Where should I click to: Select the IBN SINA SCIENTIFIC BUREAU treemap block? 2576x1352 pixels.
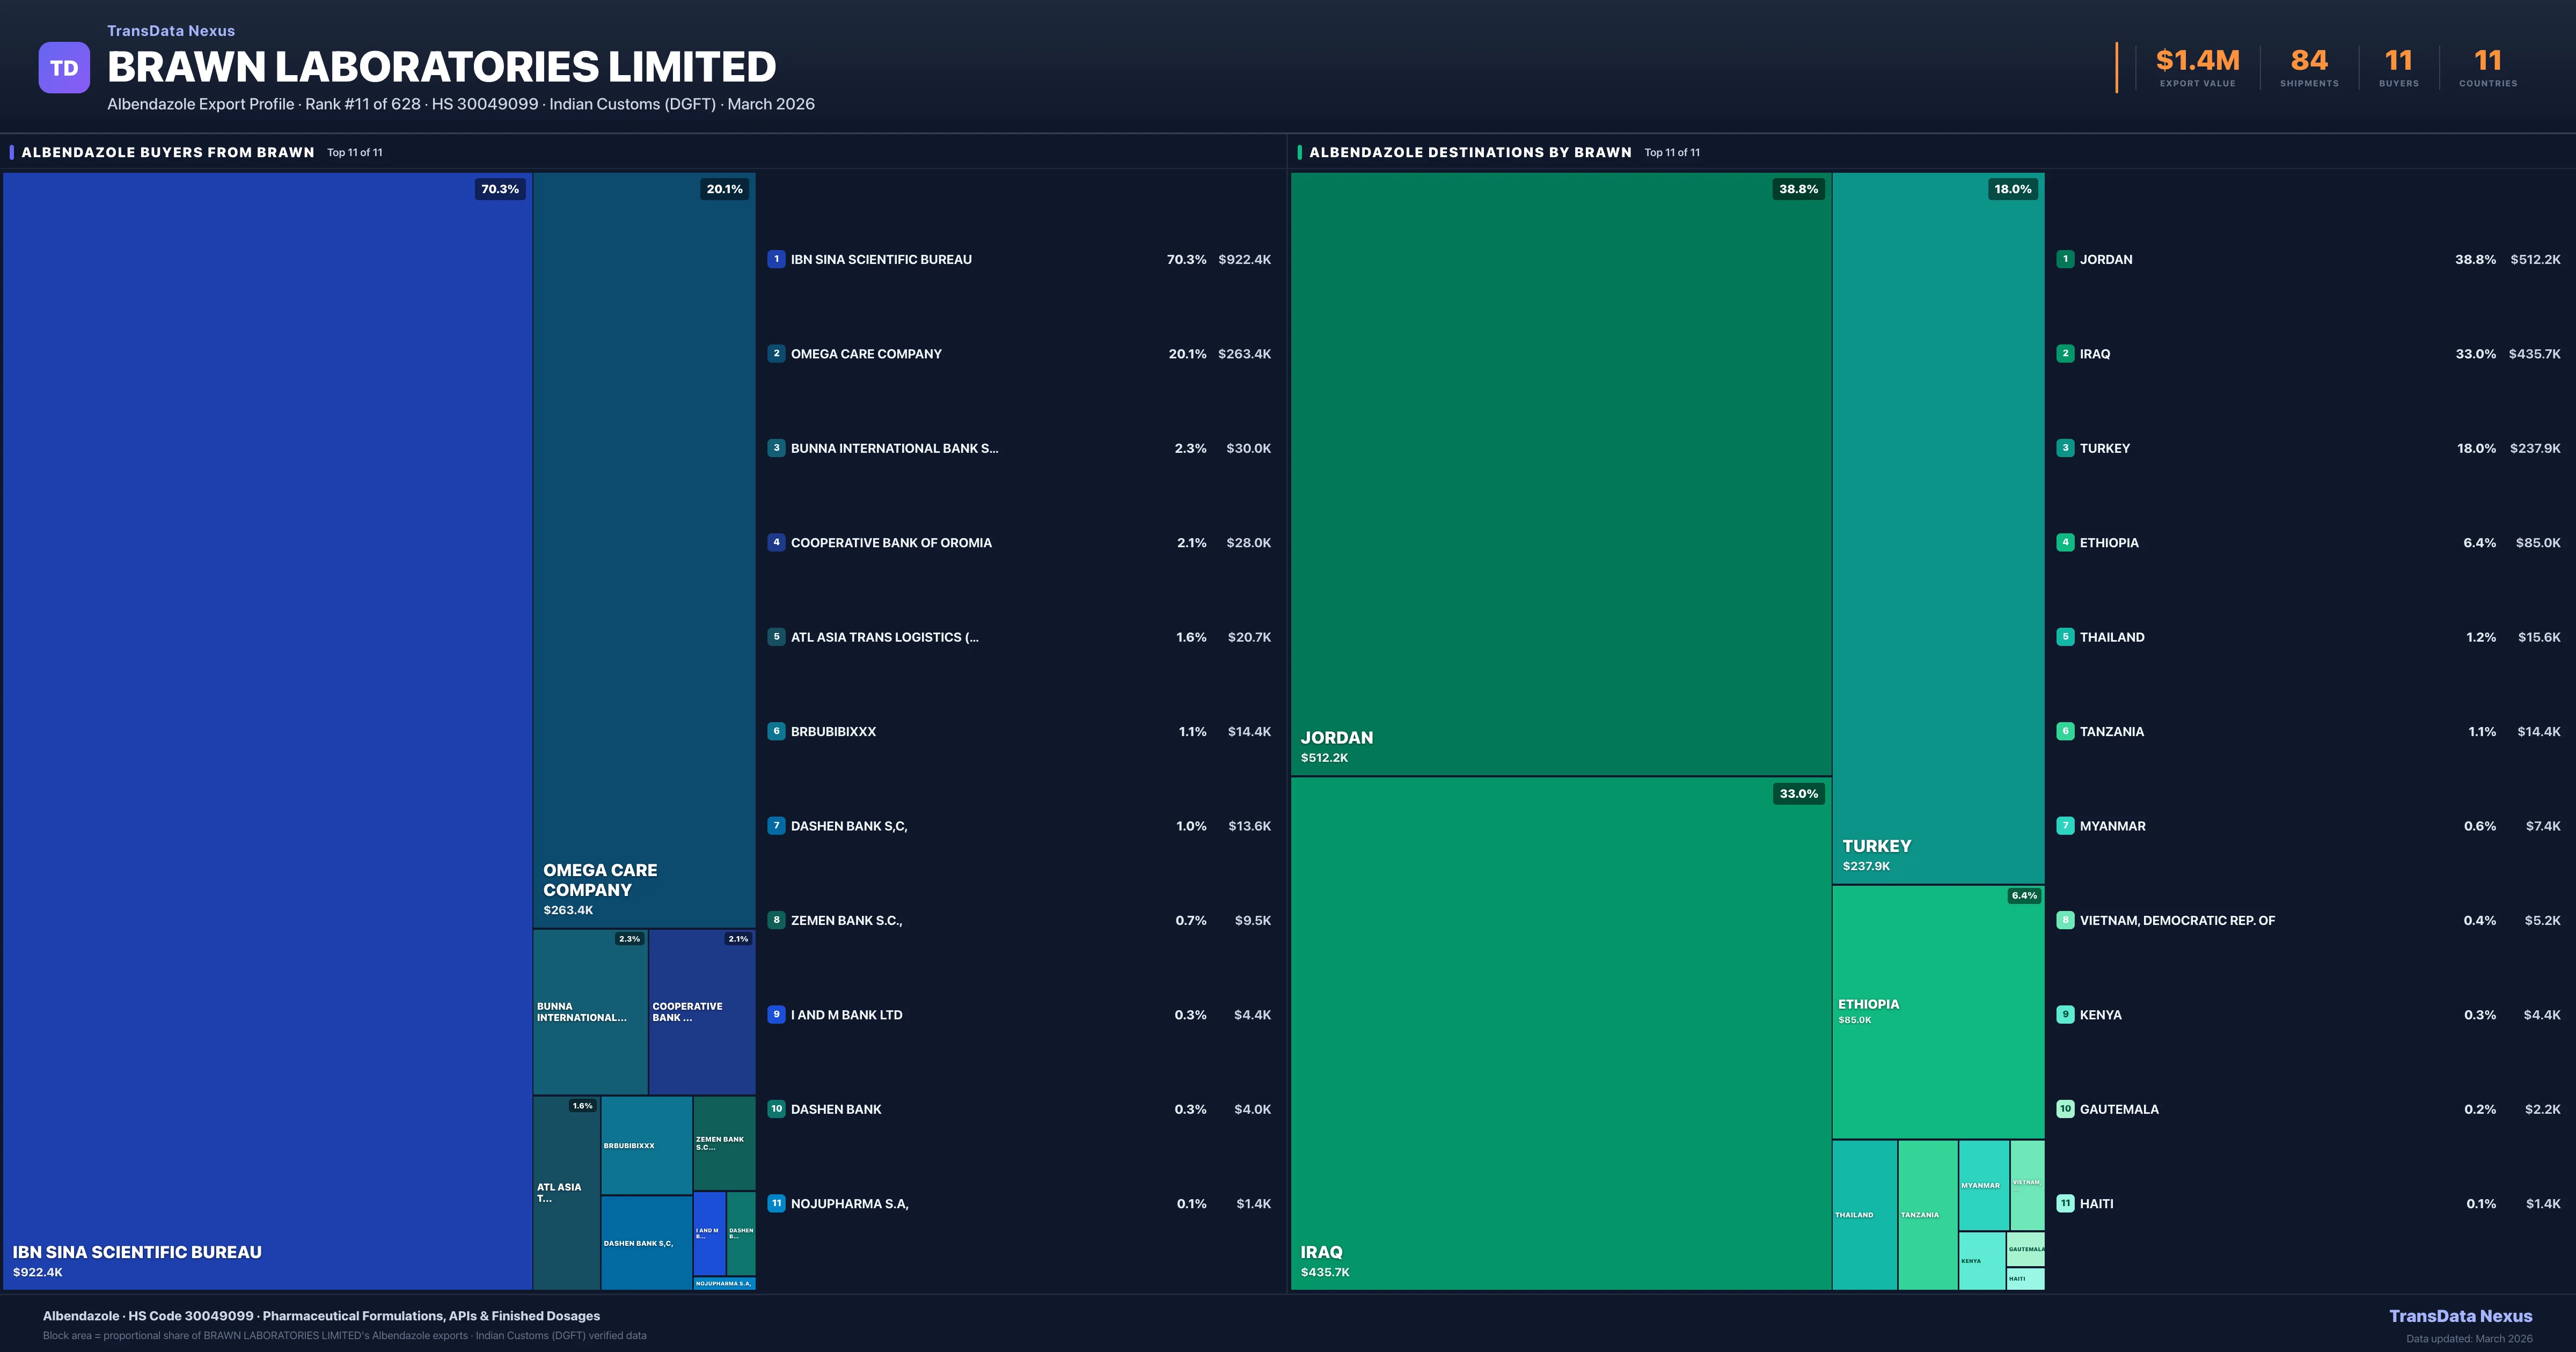point(267,730)
